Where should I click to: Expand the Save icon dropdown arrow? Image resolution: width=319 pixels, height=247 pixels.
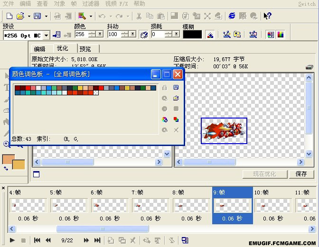click(46, 16)
